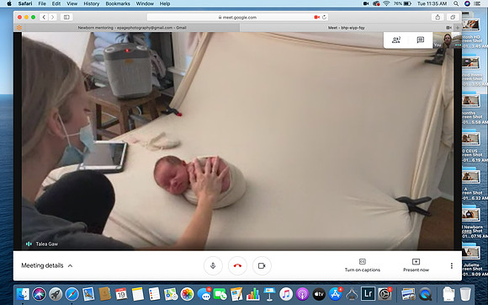Image resolution: width=488 pixels, height=305 pixels.
Task: Open the Safari menu in the menu bar
Action: click(25, 3)
